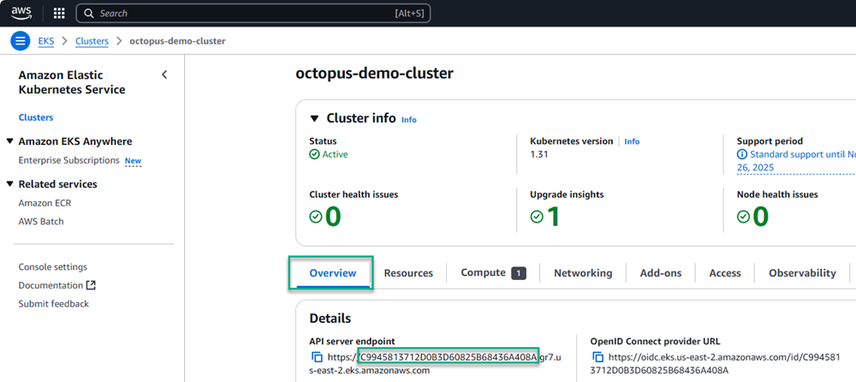Click the Cluster health issues check icon

(x=316, y=217)
